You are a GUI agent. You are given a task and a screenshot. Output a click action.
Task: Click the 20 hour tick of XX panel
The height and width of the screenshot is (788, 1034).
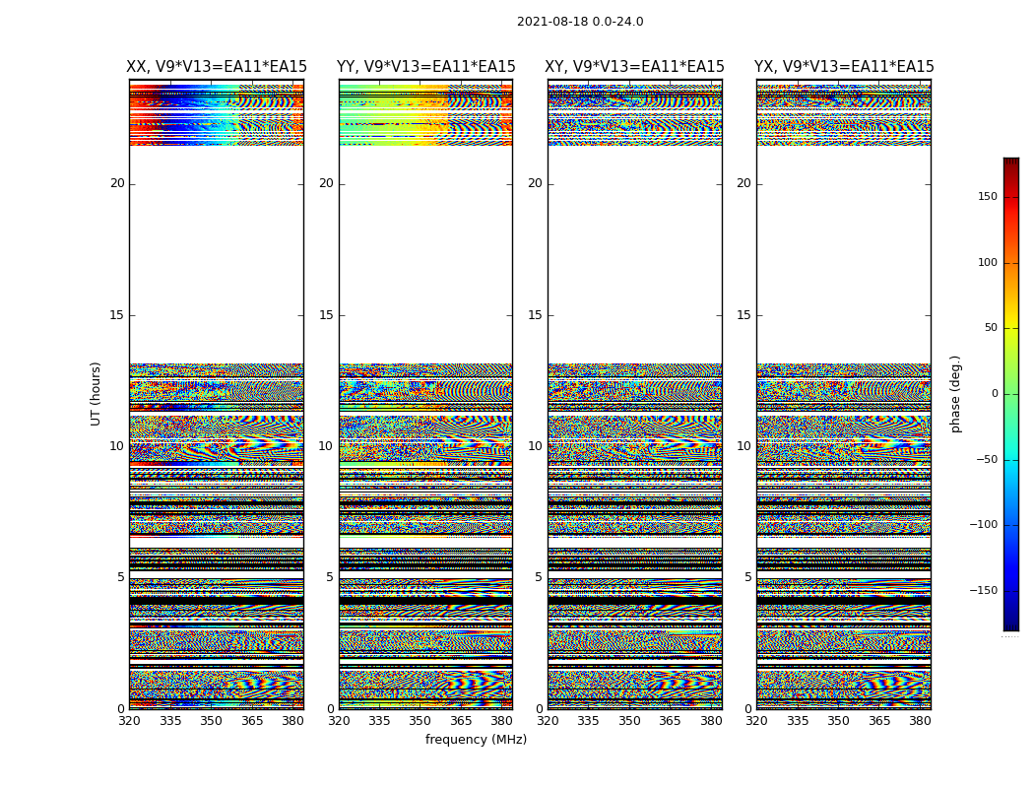tap(117, 183)
